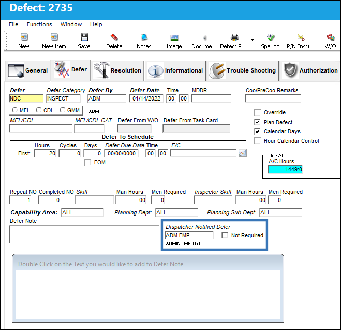
Task: Check the EOM checkbox
Action: (87, 162)
